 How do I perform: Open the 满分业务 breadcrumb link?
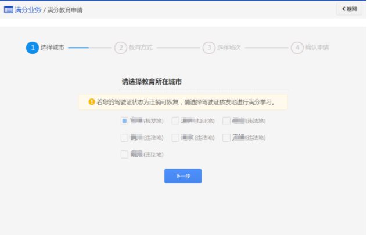[27, 10]
